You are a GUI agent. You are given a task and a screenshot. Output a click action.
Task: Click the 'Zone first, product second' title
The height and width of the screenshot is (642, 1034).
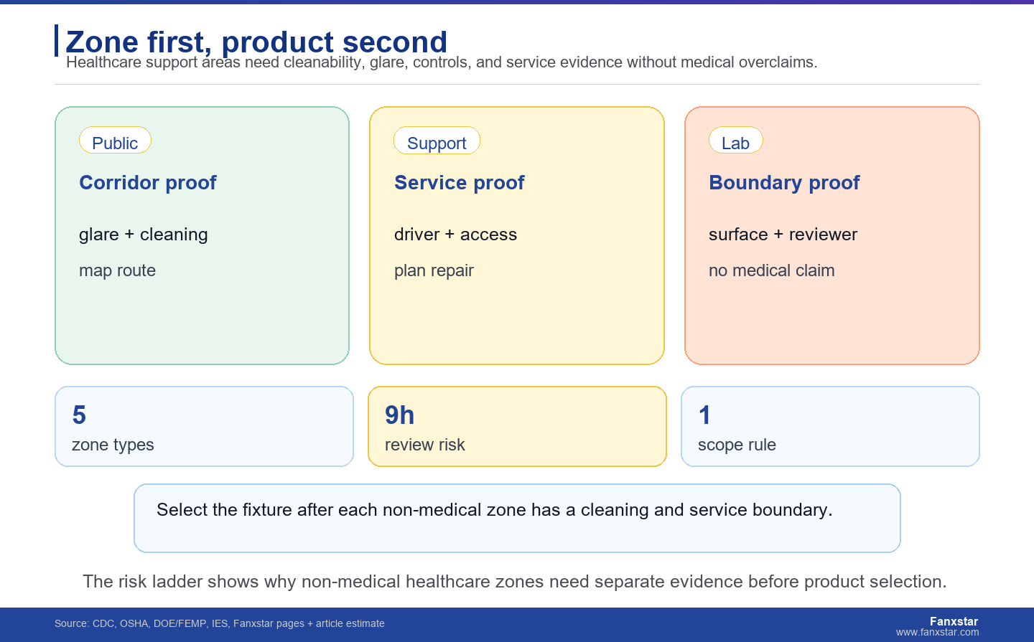(x=256, y=42)
